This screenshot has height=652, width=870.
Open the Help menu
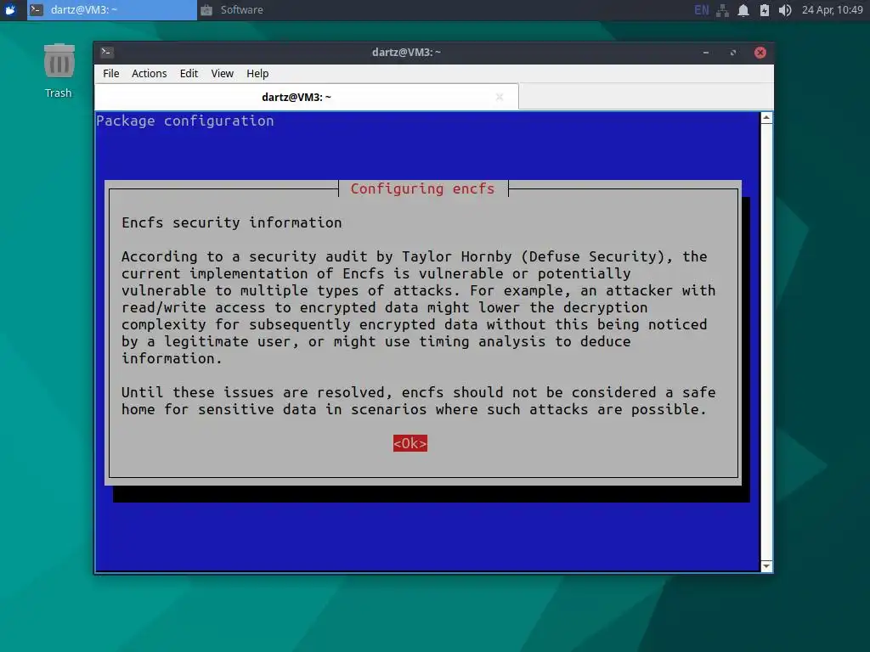[257, 73]
